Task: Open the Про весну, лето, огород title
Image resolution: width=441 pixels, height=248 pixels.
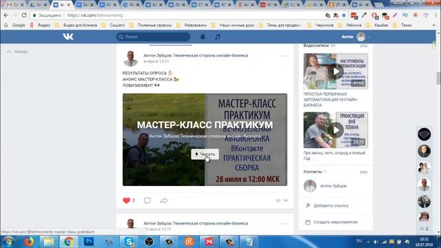Action: (x=334, y=156)
